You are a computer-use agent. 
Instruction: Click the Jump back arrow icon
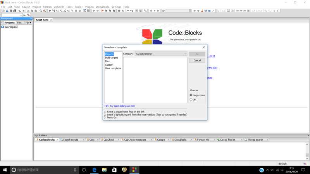click(x=94, y=11)
